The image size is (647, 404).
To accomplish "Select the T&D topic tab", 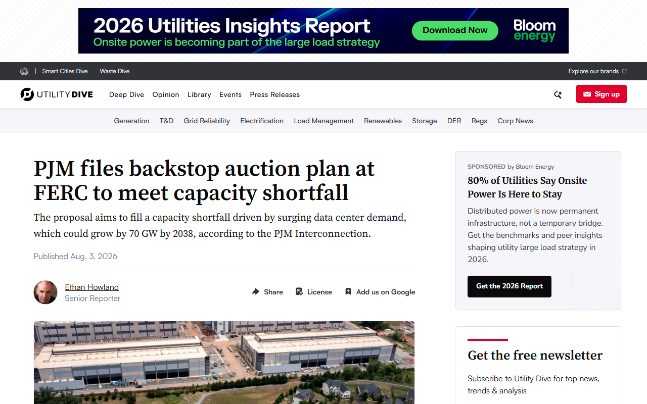I will (x=166, y=121).
